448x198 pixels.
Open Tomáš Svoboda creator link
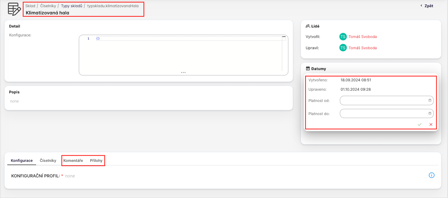click(x=362, y=37)
